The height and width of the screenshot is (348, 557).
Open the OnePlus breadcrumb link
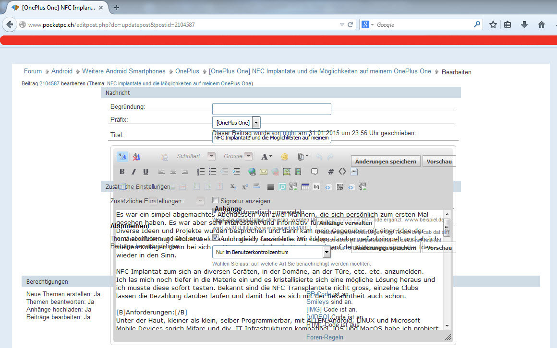187,71
